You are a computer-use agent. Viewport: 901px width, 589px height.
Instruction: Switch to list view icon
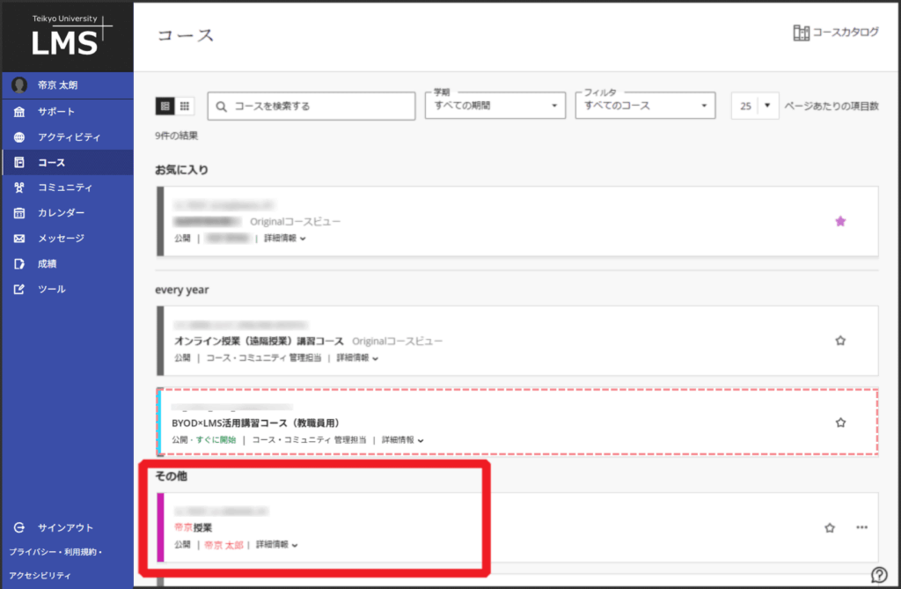tap(165, 106)
